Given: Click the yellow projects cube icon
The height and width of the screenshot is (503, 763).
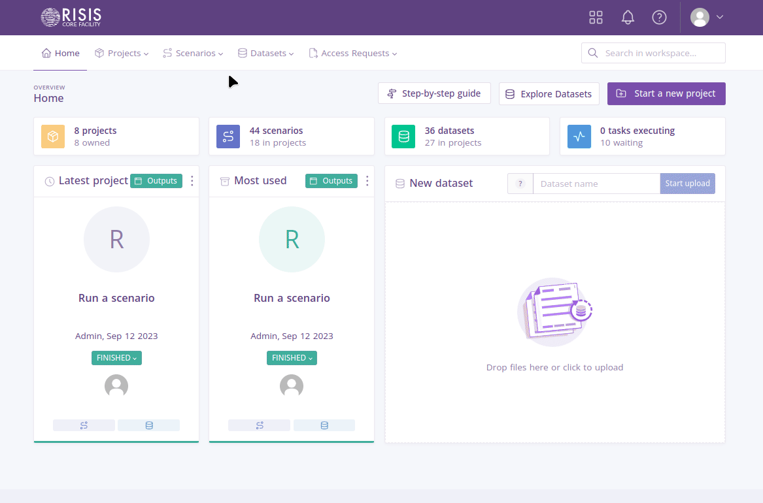Looking at the screenshot, I should pos(53,137).
